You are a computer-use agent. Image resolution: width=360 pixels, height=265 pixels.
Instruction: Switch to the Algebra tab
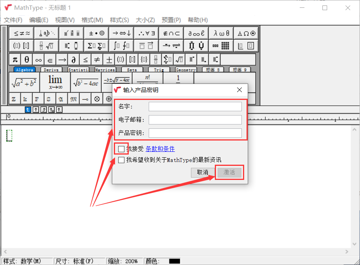point(25,69)
